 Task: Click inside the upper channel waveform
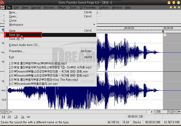129,52
